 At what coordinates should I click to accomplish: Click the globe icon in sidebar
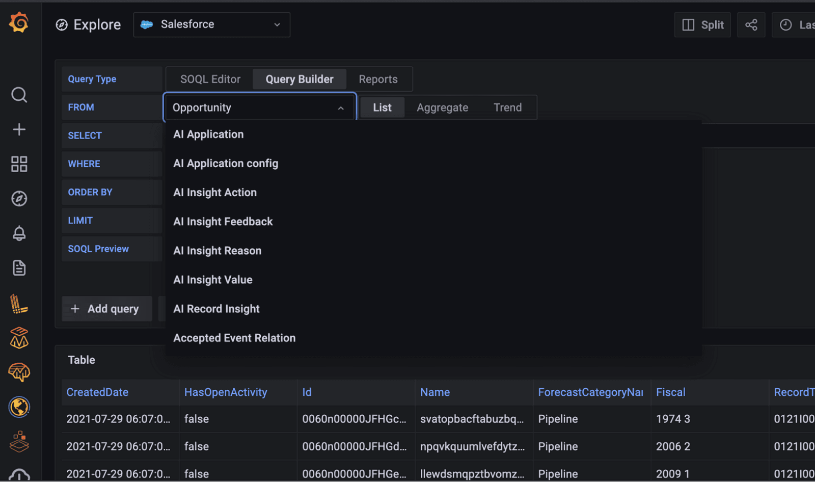tap(19, 407)
